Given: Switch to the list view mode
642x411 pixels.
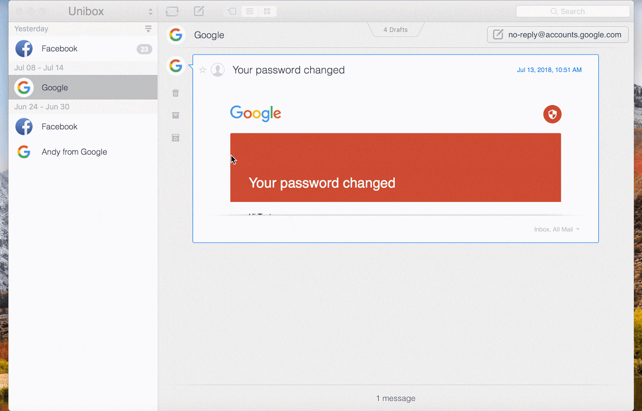Looking at the screenshot, I should click(250, 11).
